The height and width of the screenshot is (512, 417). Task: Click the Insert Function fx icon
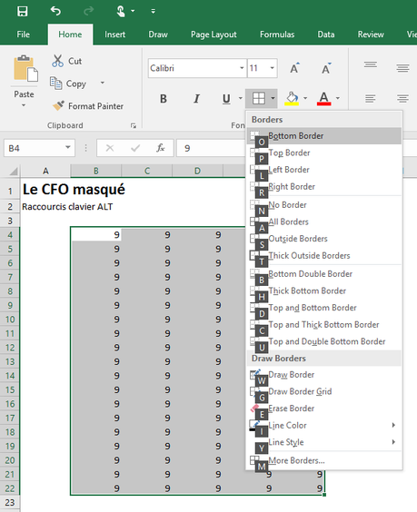click(160, 148)
